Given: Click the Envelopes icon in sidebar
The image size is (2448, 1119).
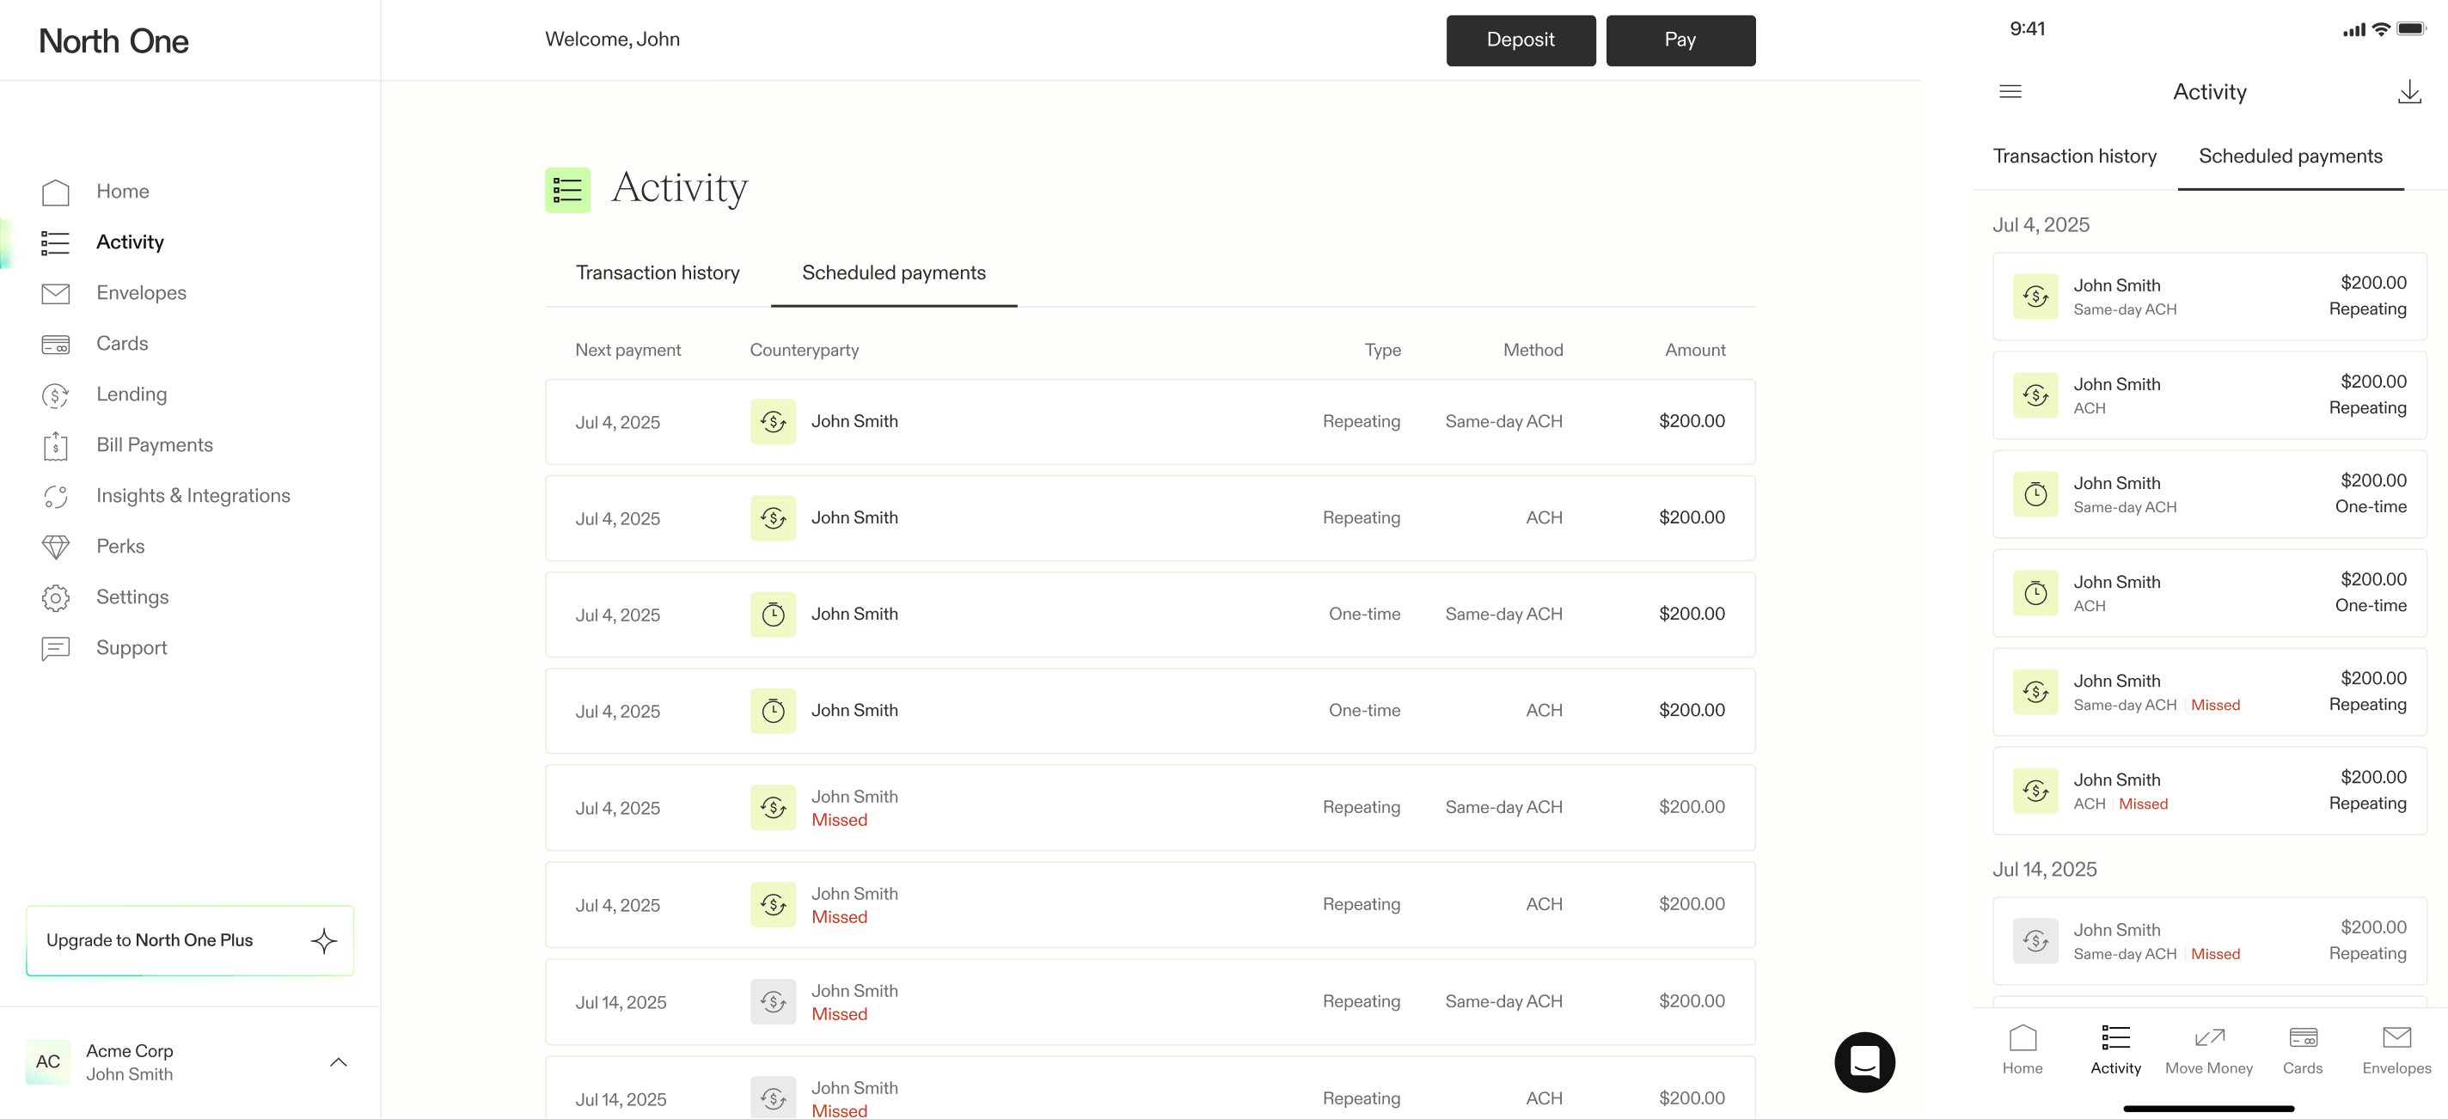Looking at the screenshot, I should point(55,294).
